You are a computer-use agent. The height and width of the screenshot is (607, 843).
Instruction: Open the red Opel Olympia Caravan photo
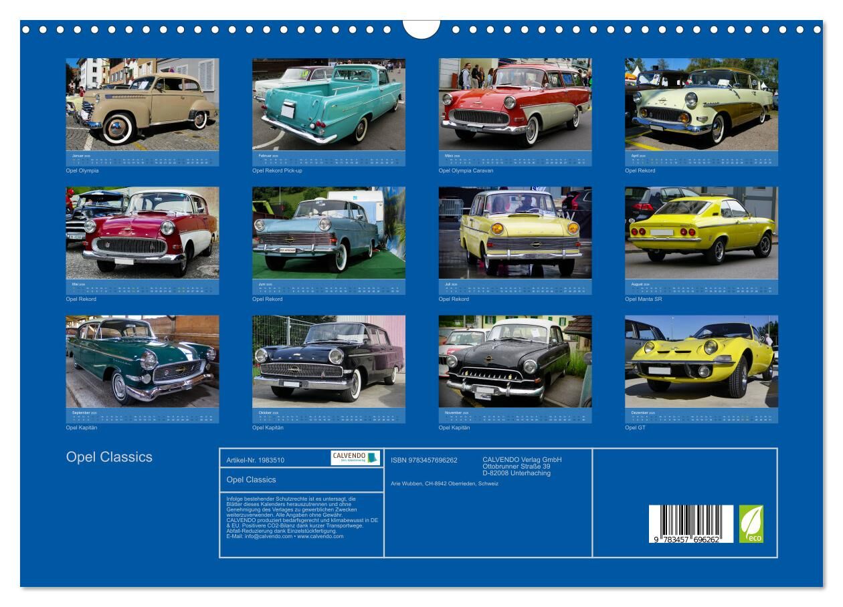(514, 104)
